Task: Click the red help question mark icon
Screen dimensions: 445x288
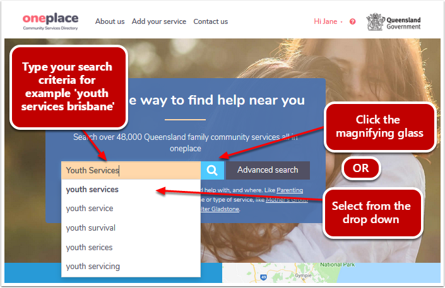Action: click(352, 21)
